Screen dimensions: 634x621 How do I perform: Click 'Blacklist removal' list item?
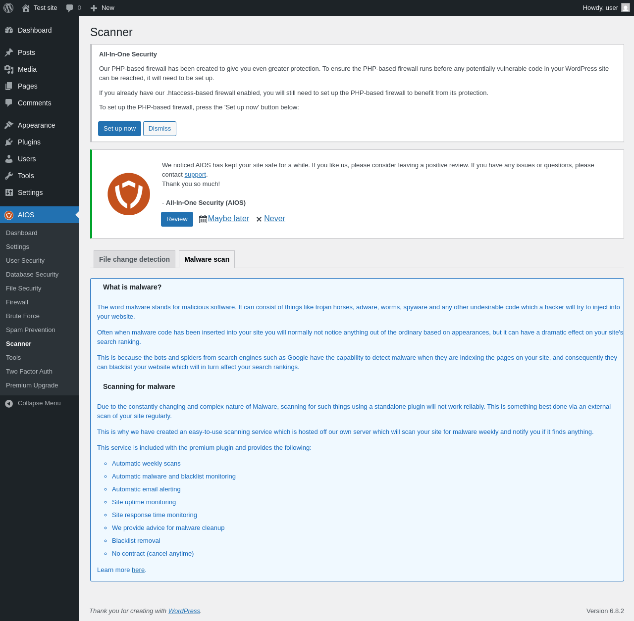[136, 541]
